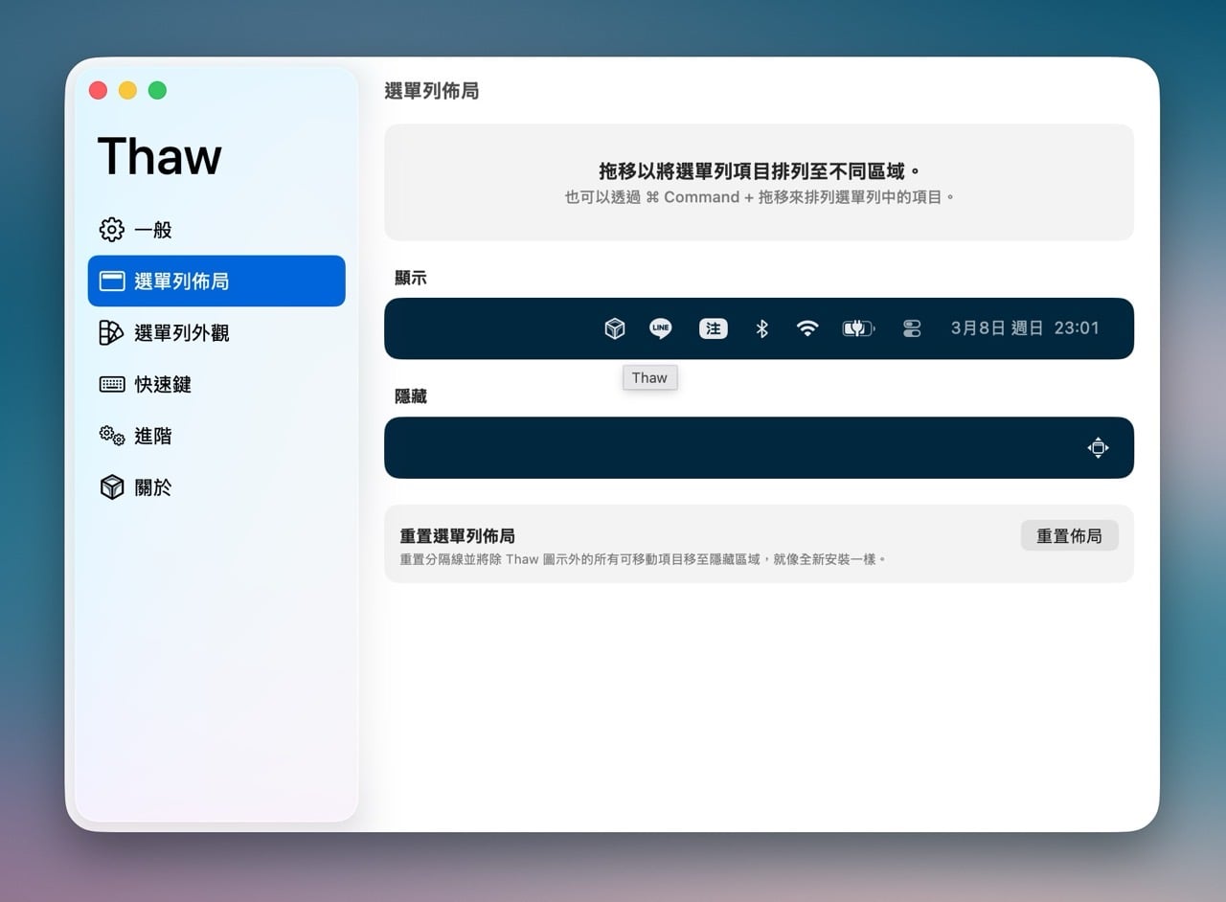Close the Thaw settings window

click(98, 91)
